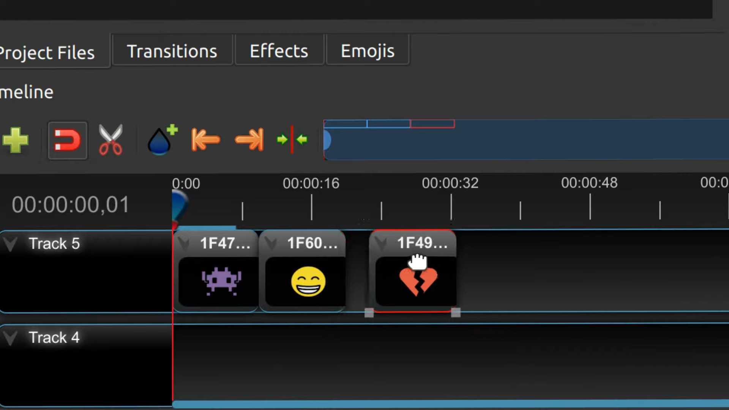Open the 1F60 clip menu arrow
Screen dimensions: 729x410
coord(271,243)
